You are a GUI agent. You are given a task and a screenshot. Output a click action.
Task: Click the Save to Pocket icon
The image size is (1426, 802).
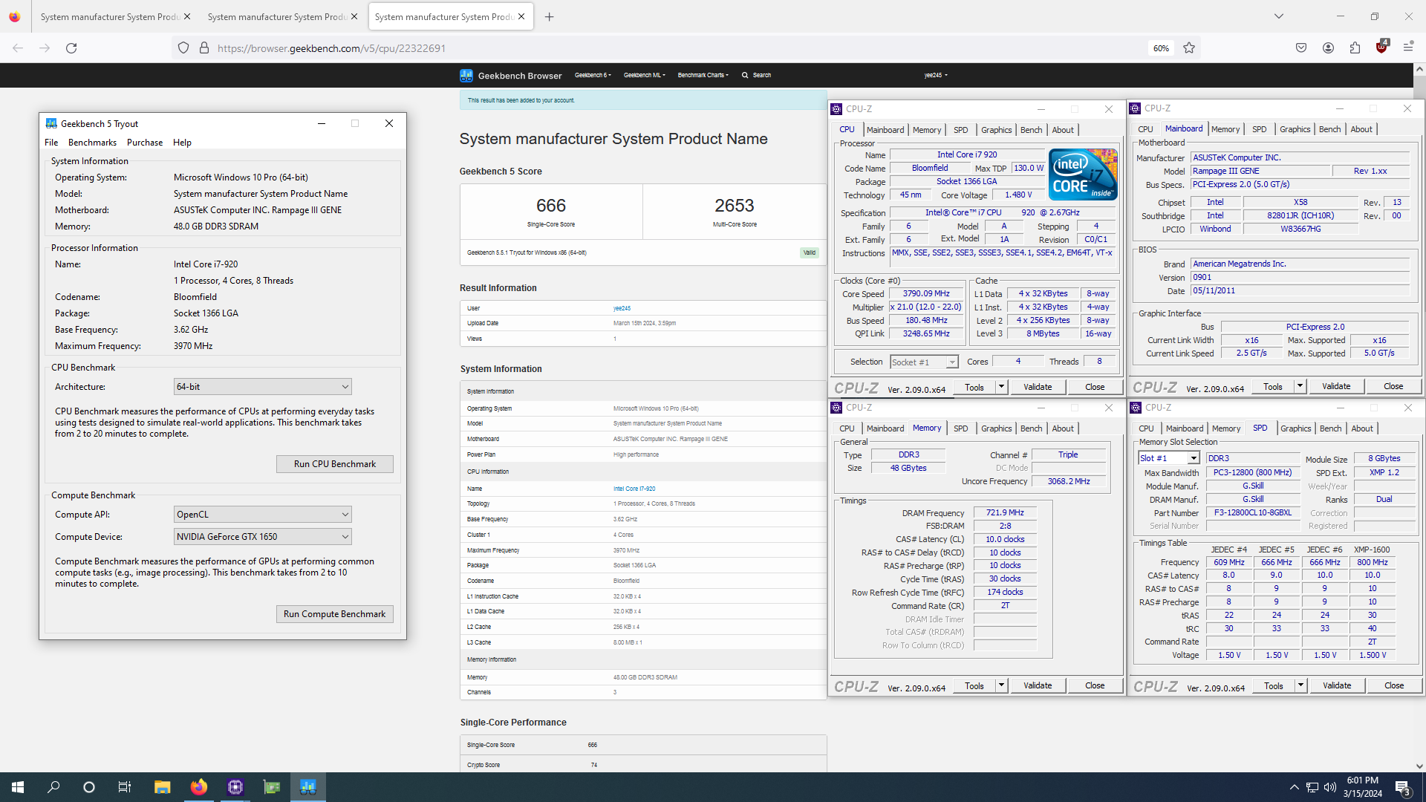click(x=1301, y=48)
